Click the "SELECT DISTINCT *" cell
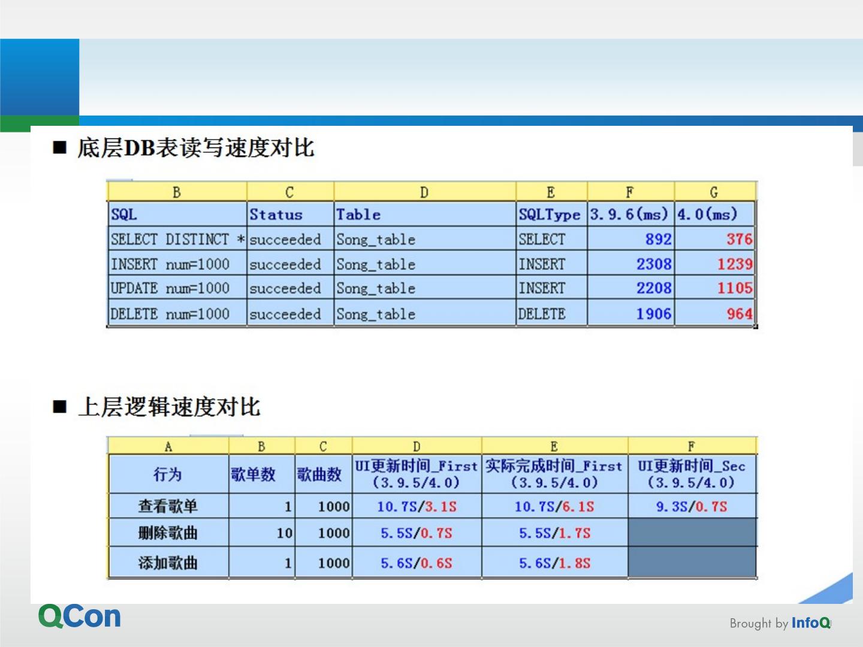 pyautogui.click(x=177, y=240)
